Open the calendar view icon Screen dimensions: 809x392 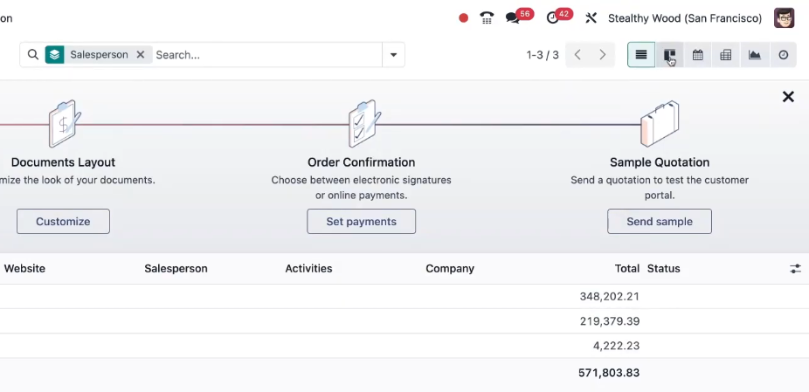click(697, 55)
